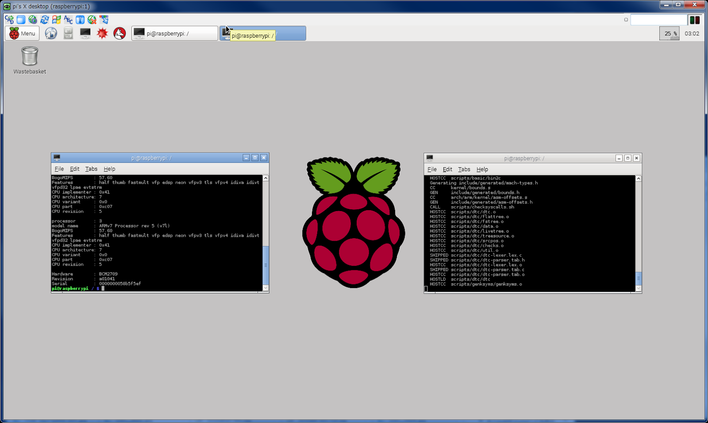Launch the web browser globe icon
708x423 pixels.
coord(51,33)
